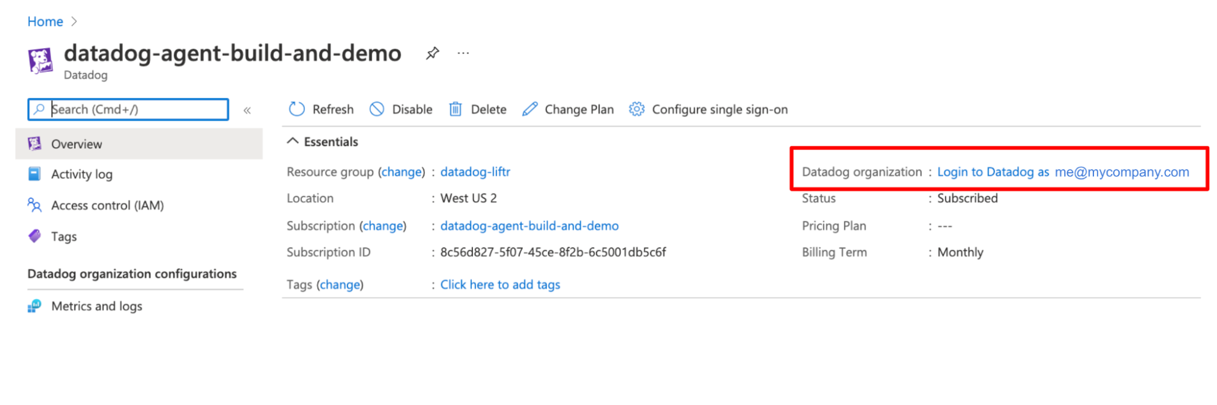Open the datadog-liftr resource group link
This screenshot has width=1217, height=405.
point(475,172)
